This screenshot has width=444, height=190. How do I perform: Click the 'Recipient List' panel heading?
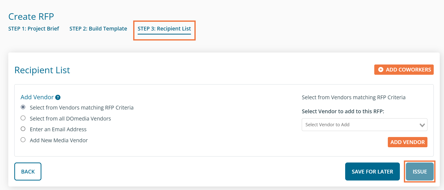(x=42, y=70)
